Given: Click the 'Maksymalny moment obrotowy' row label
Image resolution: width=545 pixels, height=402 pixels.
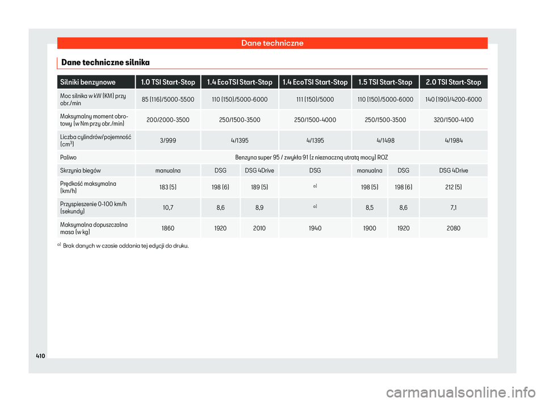Looking at the screenshot, I should coord(94,120).
